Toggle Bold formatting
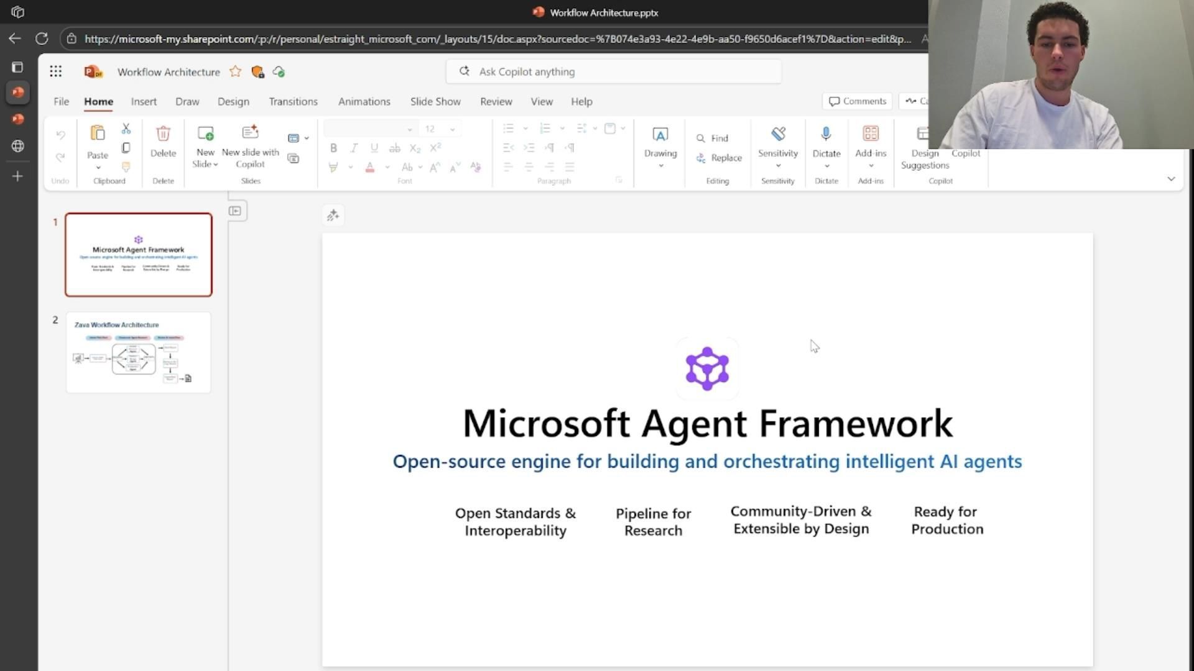This screenshot has width=1194, height=671. coord(333,148)
